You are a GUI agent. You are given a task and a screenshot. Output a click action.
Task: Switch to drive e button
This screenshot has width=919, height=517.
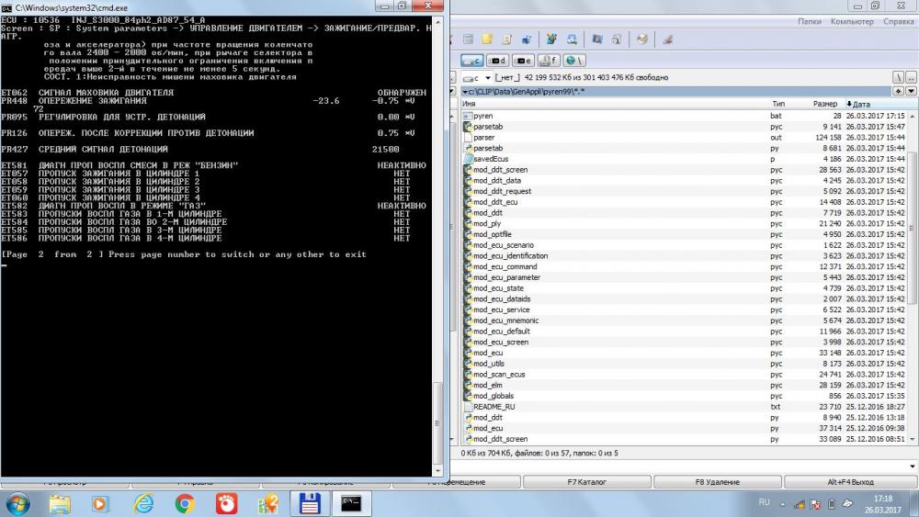(x=523, y=61)
